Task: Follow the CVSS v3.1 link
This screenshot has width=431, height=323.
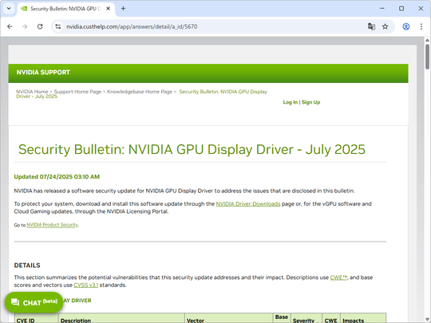Action: (x=85, y=285)
